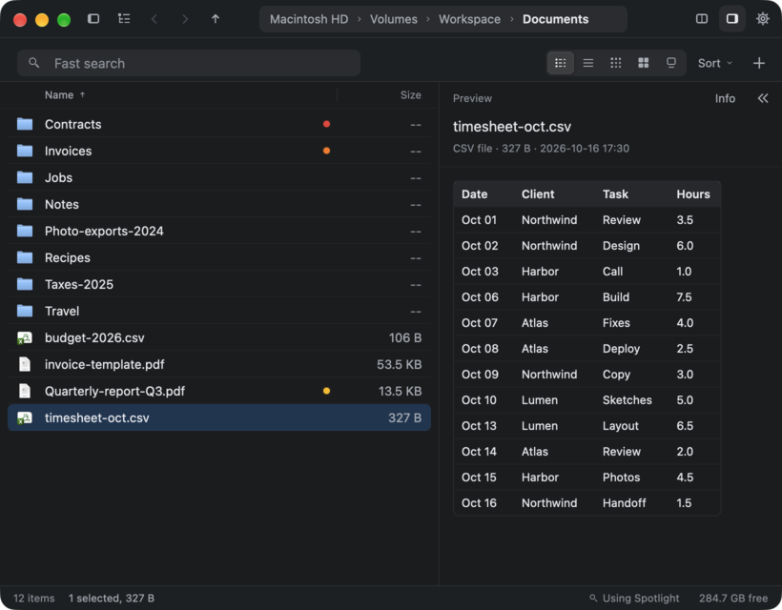Screen dimensions: 782x610
Task: Switch to small icon grid view
Action: tap(616, 63)
